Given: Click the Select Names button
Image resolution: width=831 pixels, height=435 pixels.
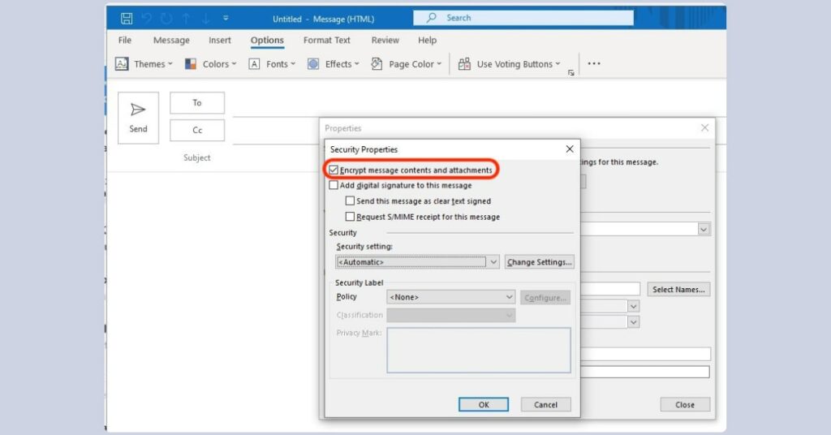Looking at the screenshot, I should 678,290.
